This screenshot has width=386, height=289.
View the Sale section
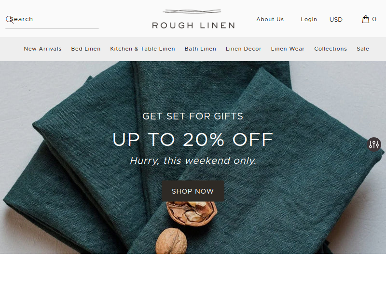pos(363,49)
